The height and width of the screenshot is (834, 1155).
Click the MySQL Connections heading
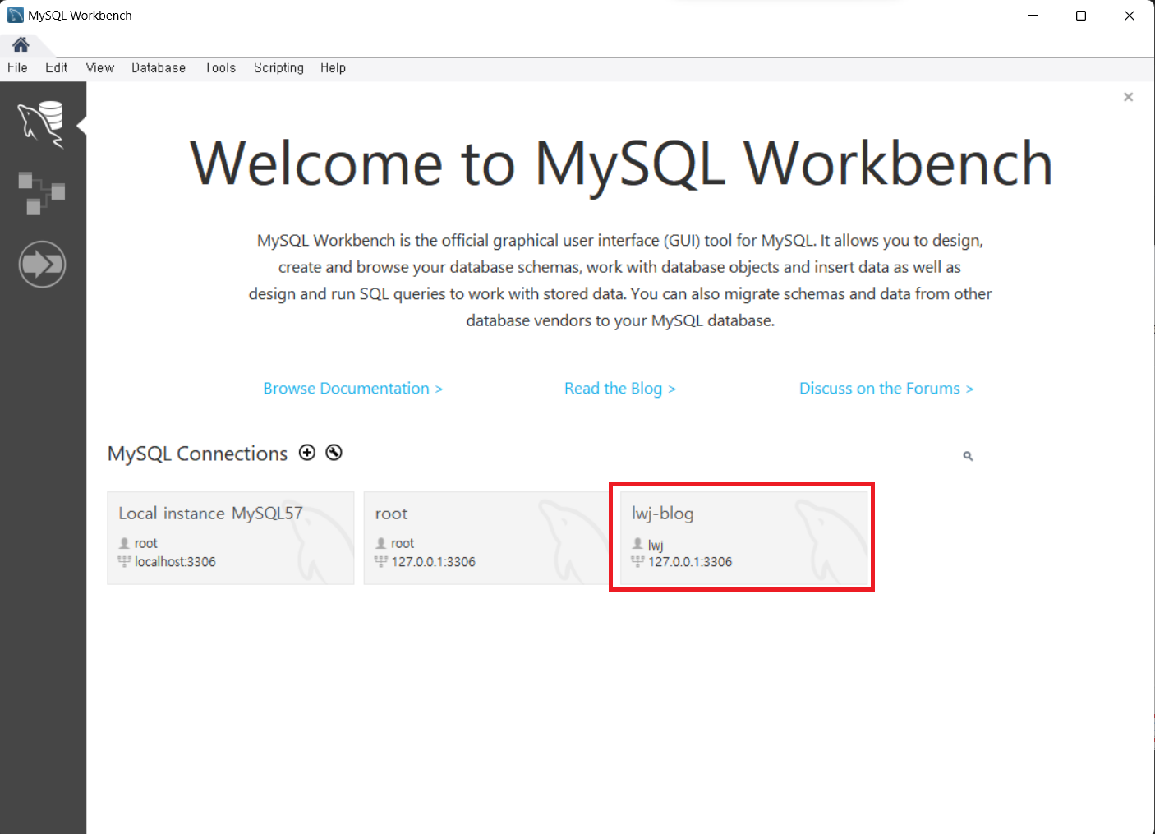(198, 454)
